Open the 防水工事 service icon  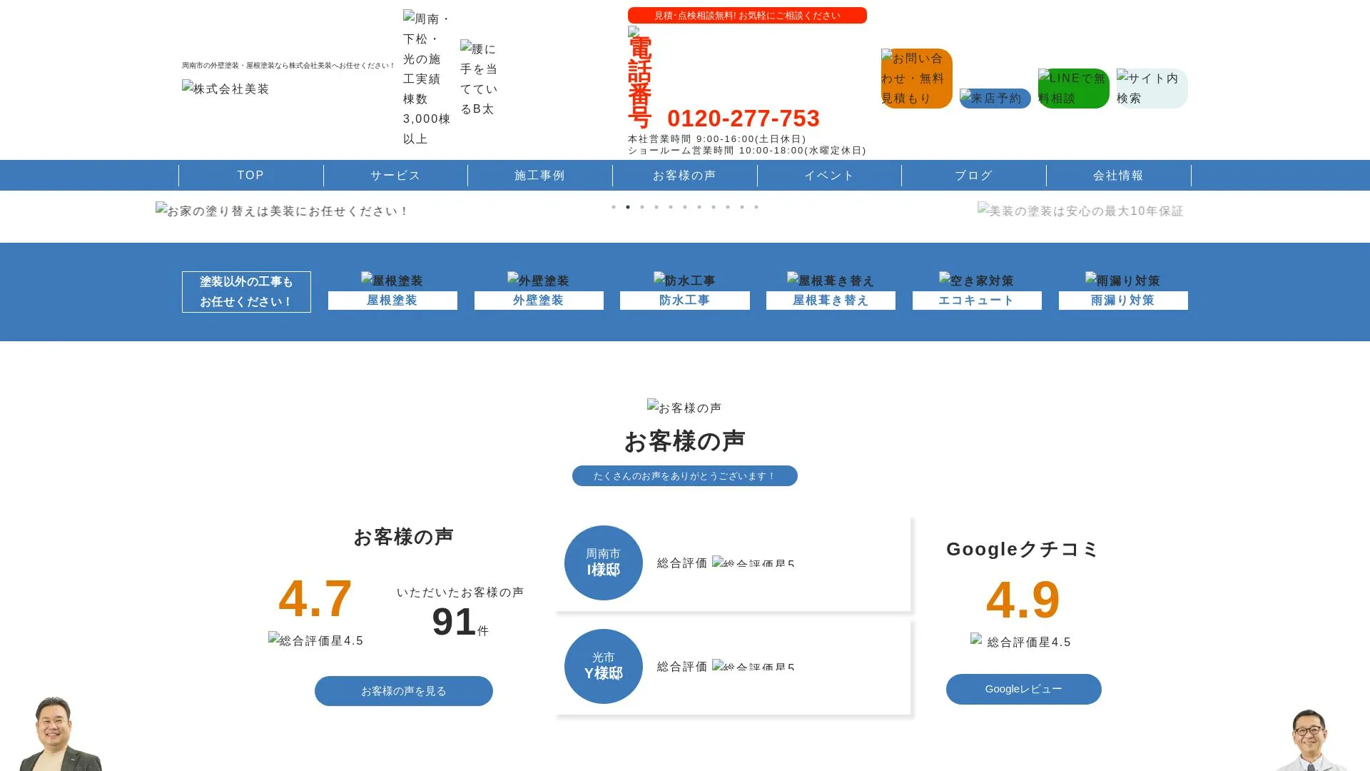[684, 280]
